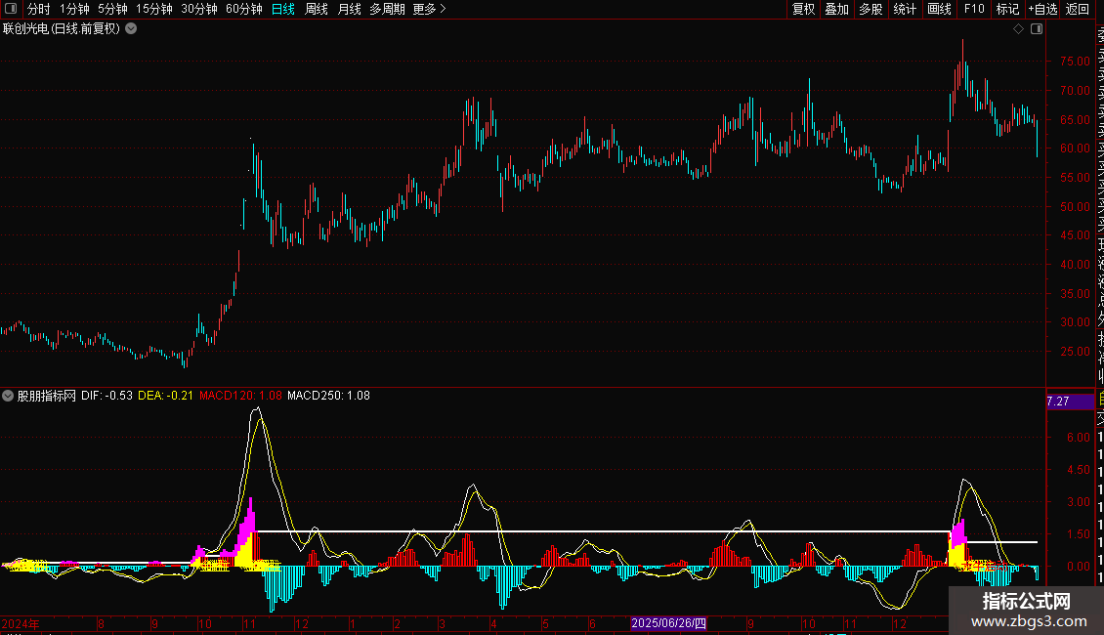Screen dimensions: 1104x635
Task: Click the 联创光电(日线.前复权) title
Action: tap(62, 29)
